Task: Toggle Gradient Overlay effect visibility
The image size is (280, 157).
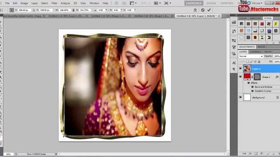Action: 252,91
